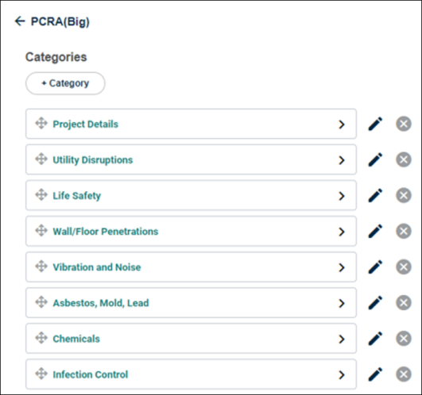Add a new category with + Category
The height and width of the screenshot is (395, 422).
[x=65, y=83]
